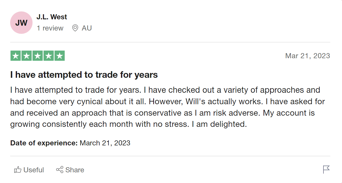Click the JW avatar circle
This screenshot has width=342, height=183.
coord(21,23)
